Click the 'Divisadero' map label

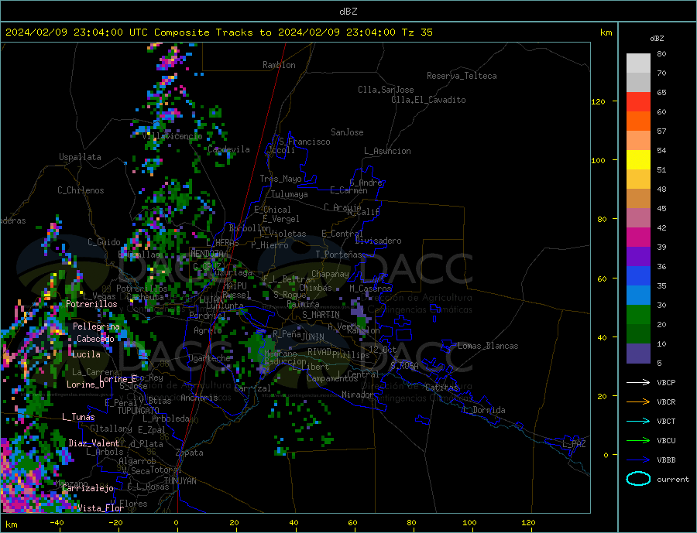pyautogui.click(x=378, y=241)
